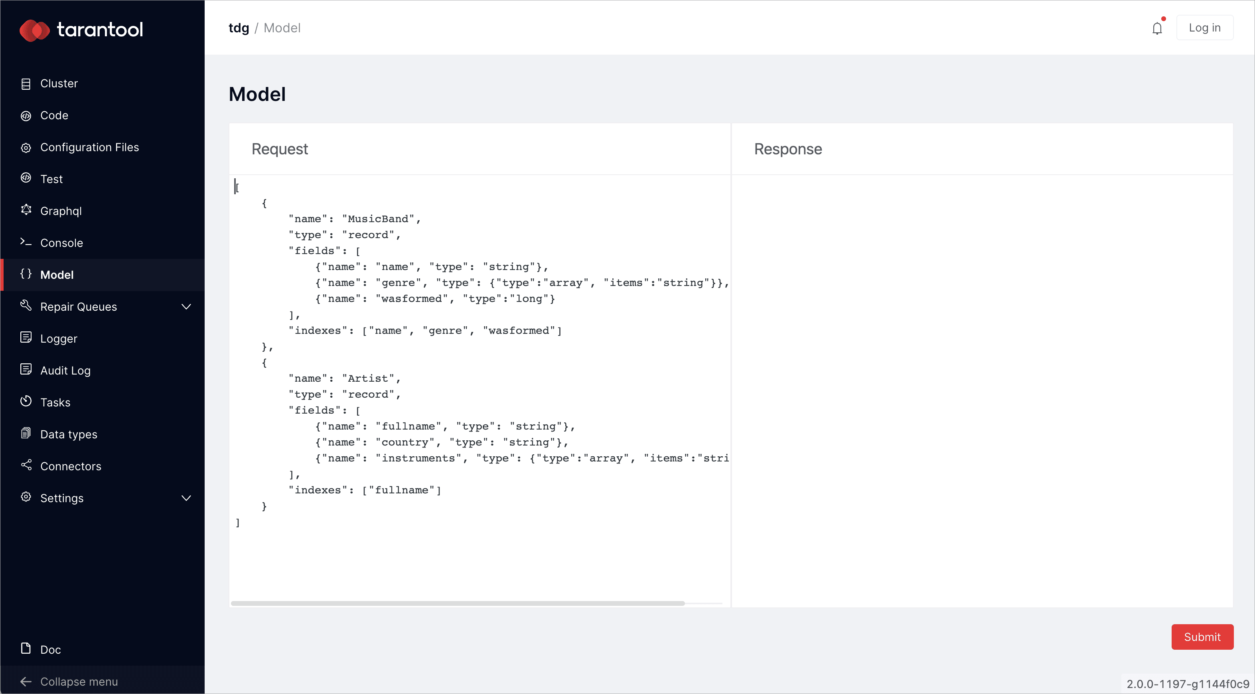The width and height of the screenshot is (1255, 694).
Task: Click the Model curly braces icon
Action: pyautogui.click(x=26, y=274)
